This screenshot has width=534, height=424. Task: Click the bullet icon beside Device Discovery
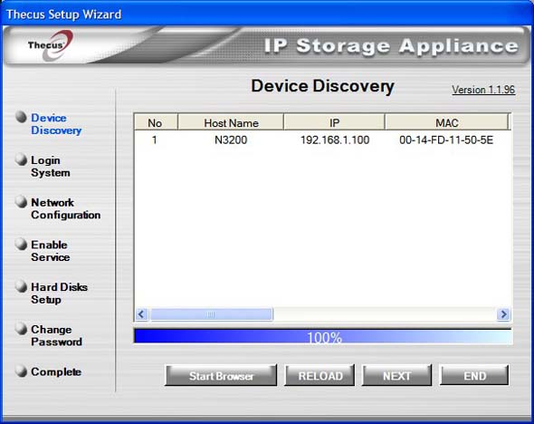coord(21,117)
